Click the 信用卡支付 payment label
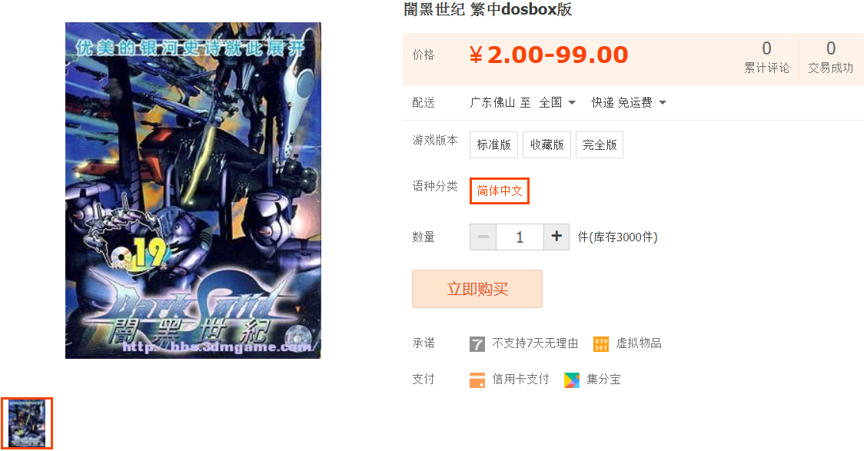 (520, 379)
